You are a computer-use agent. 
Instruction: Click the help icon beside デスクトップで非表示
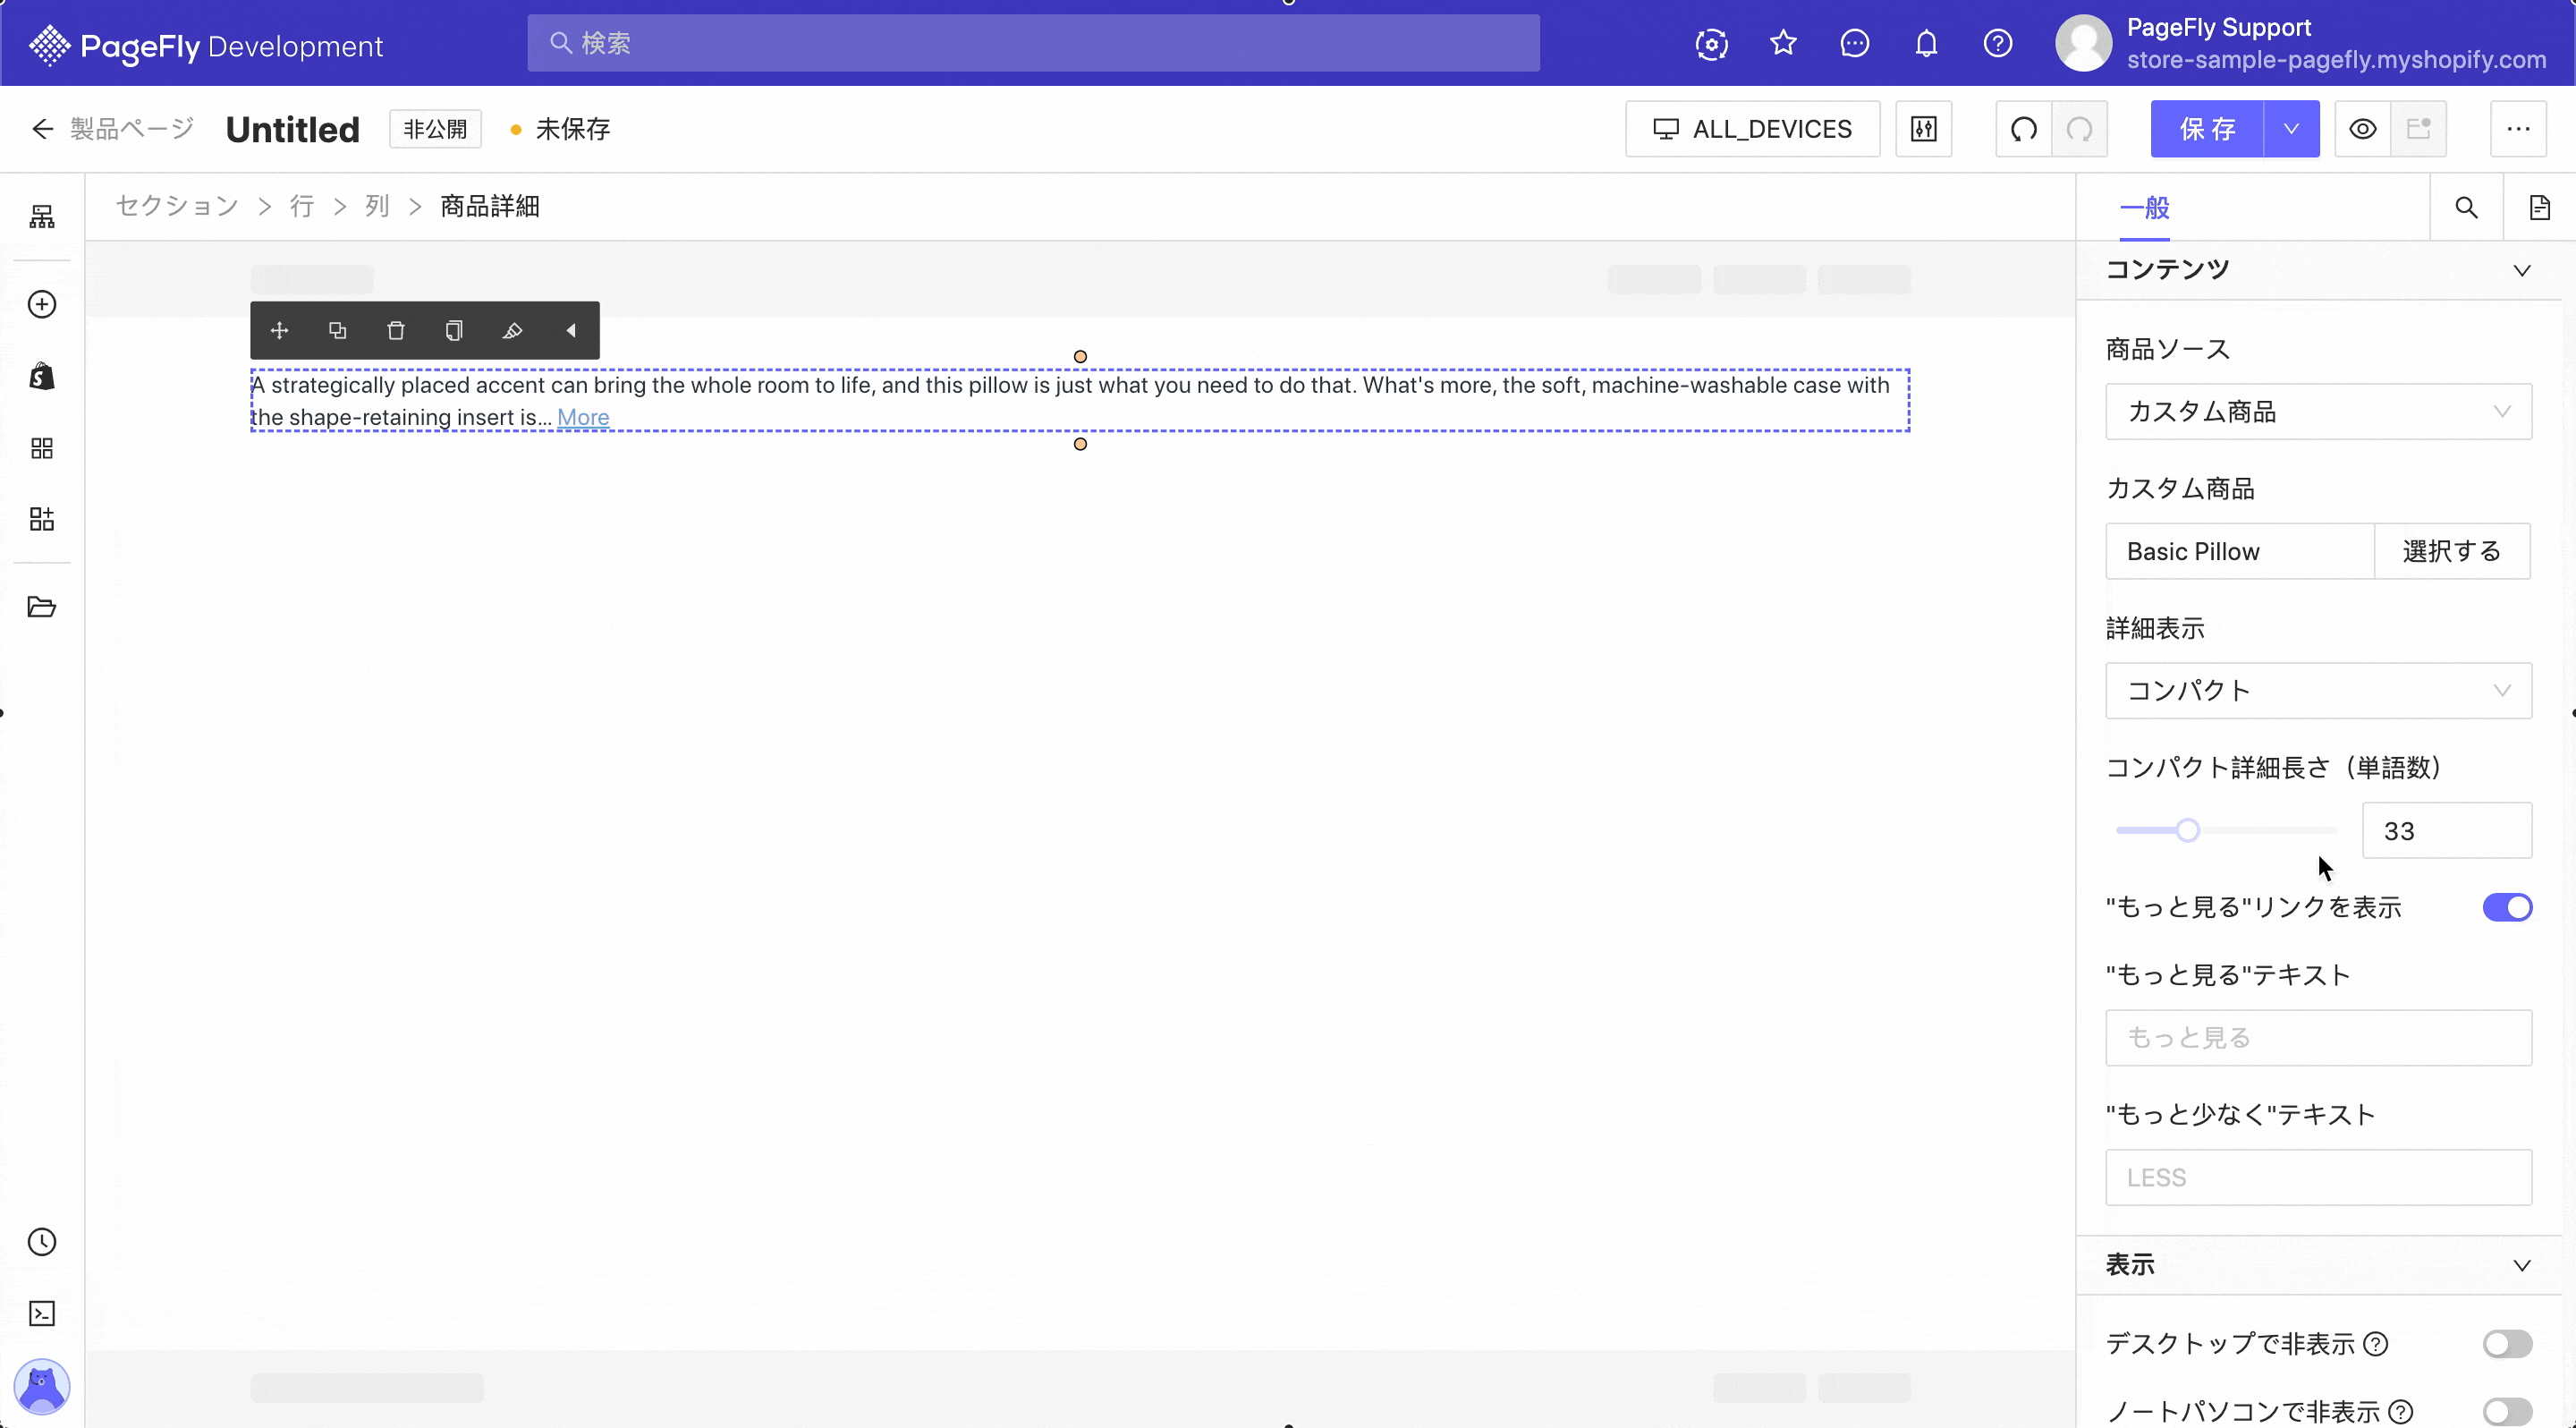click(x=2377, y=1343)
